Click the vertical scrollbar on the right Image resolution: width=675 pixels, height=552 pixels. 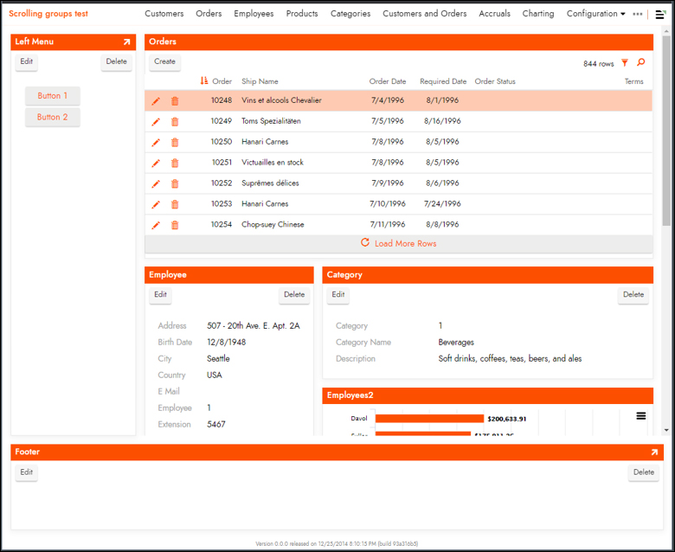pos(666,130)
